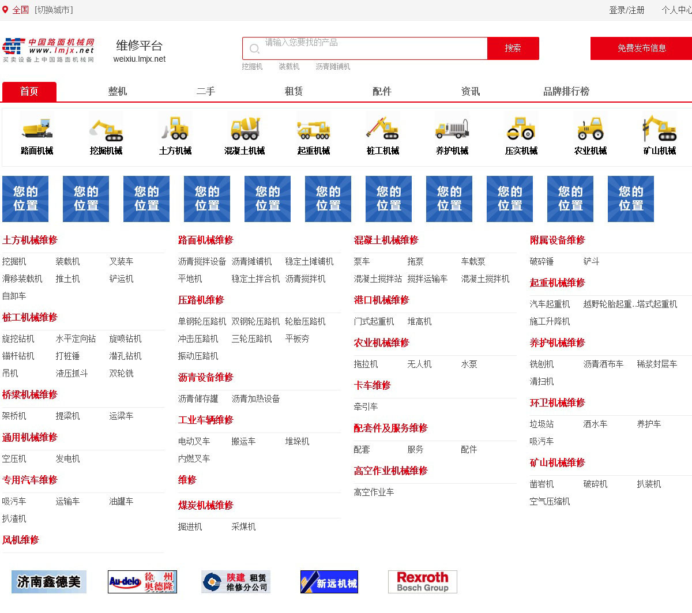Switch to the 首页 tab
The width and height of the screenshot is (692, 613).
[x=29, y=92]
